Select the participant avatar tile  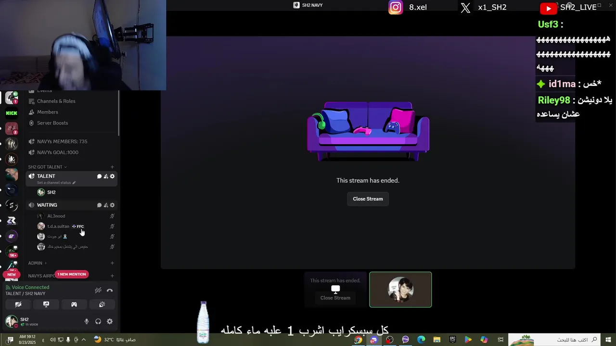click(x=400, y=290)
